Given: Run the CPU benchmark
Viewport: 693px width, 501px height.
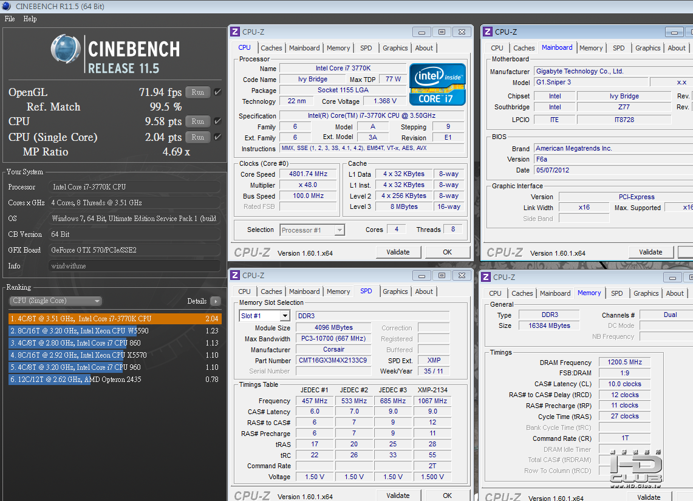Looking at the screenshot, I should coord(197,121).
